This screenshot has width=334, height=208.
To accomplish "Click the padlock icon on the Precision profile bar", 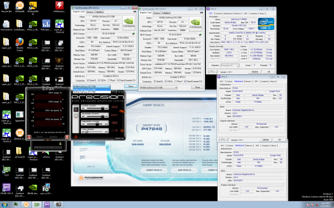I will pyautogui.click(x=60, y=144).
